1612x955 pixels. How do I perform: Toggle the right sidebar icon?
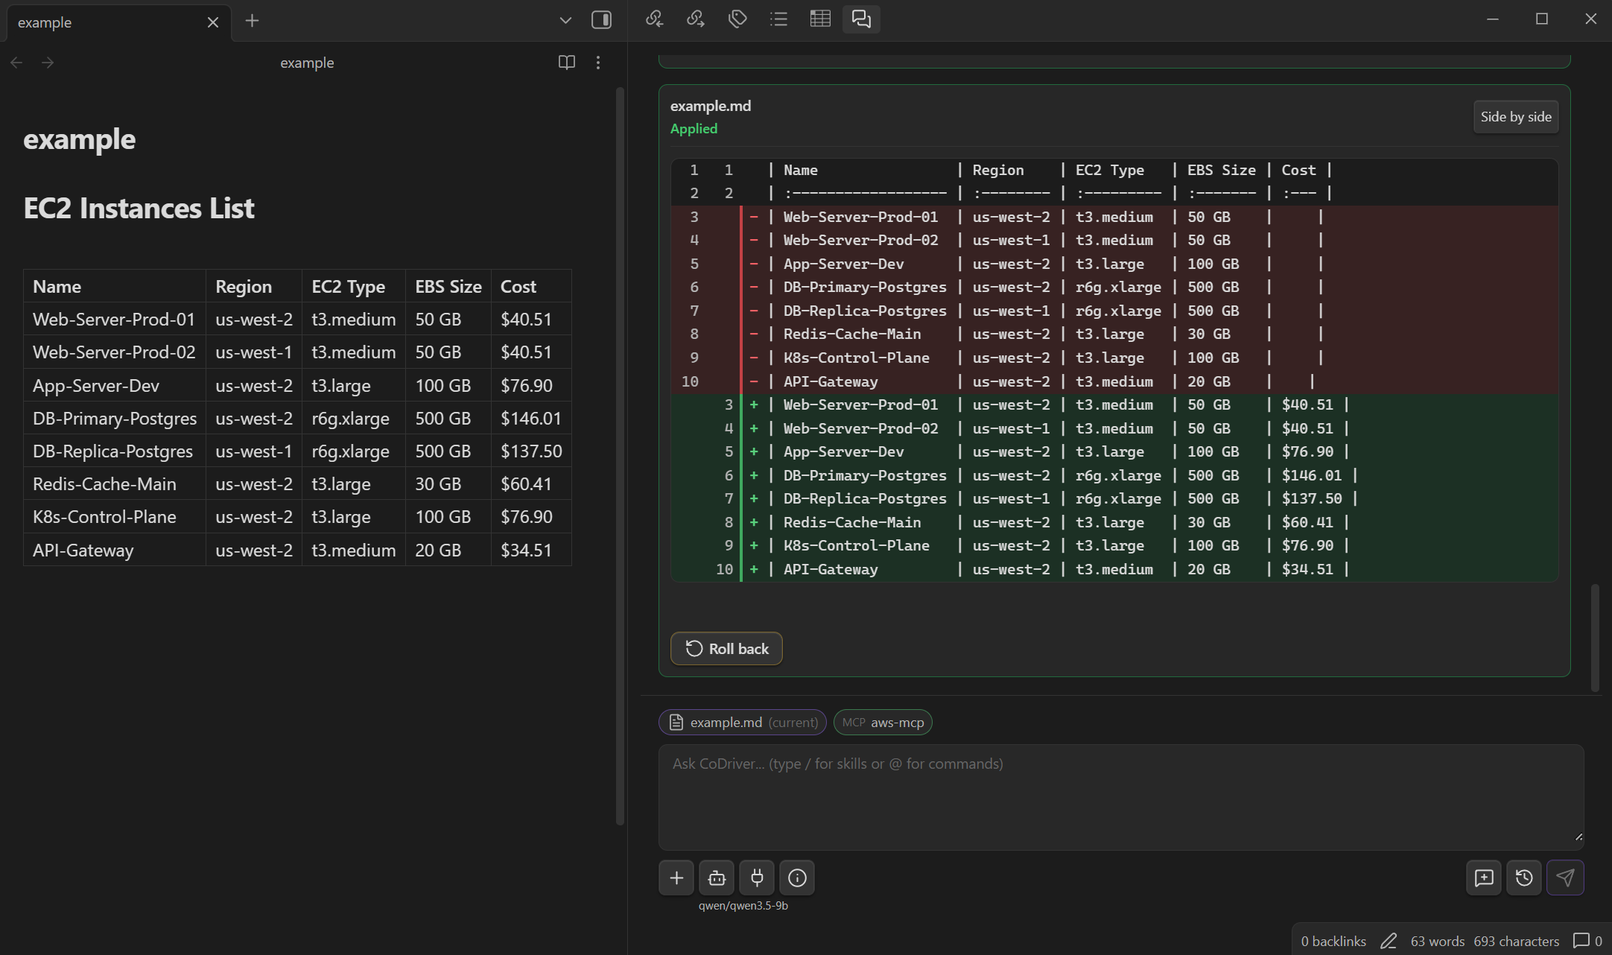(x=601, y=20)
